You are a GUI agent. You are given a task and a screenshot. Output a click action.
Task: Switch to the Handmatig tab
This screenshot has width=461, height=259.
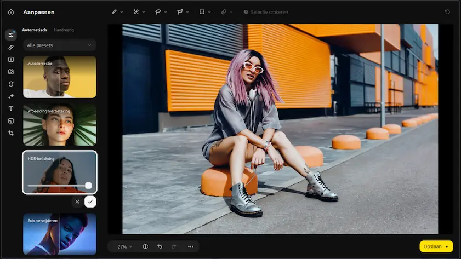[64, 30]
